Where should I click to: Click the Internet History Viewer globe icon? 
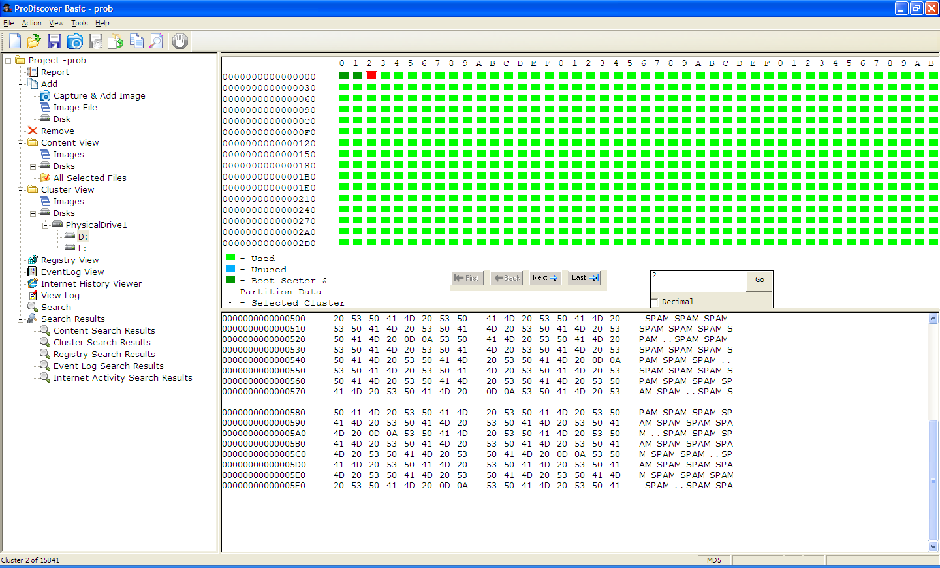pyautogui.click(x=33, y=283)
